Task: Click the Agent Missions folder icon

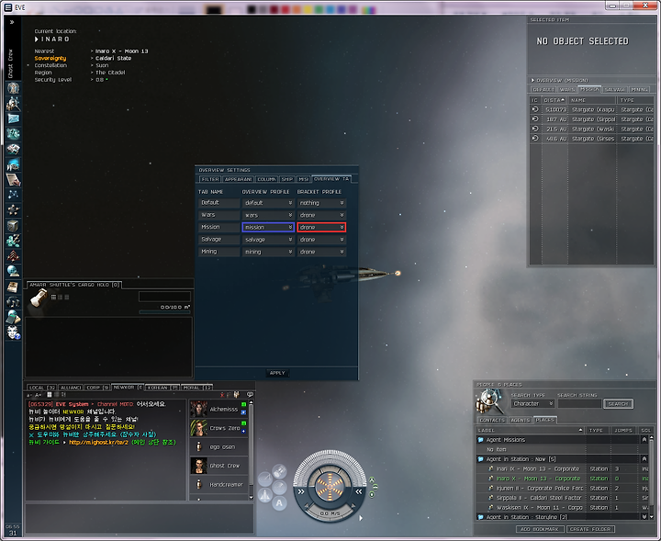Action: (480, 440)
